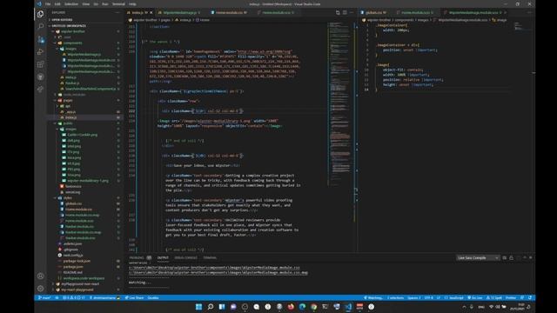Switch to the Debug Console panel tab
Image resolution: width=557 pixels, height=313 pixels.
[185, 257]
